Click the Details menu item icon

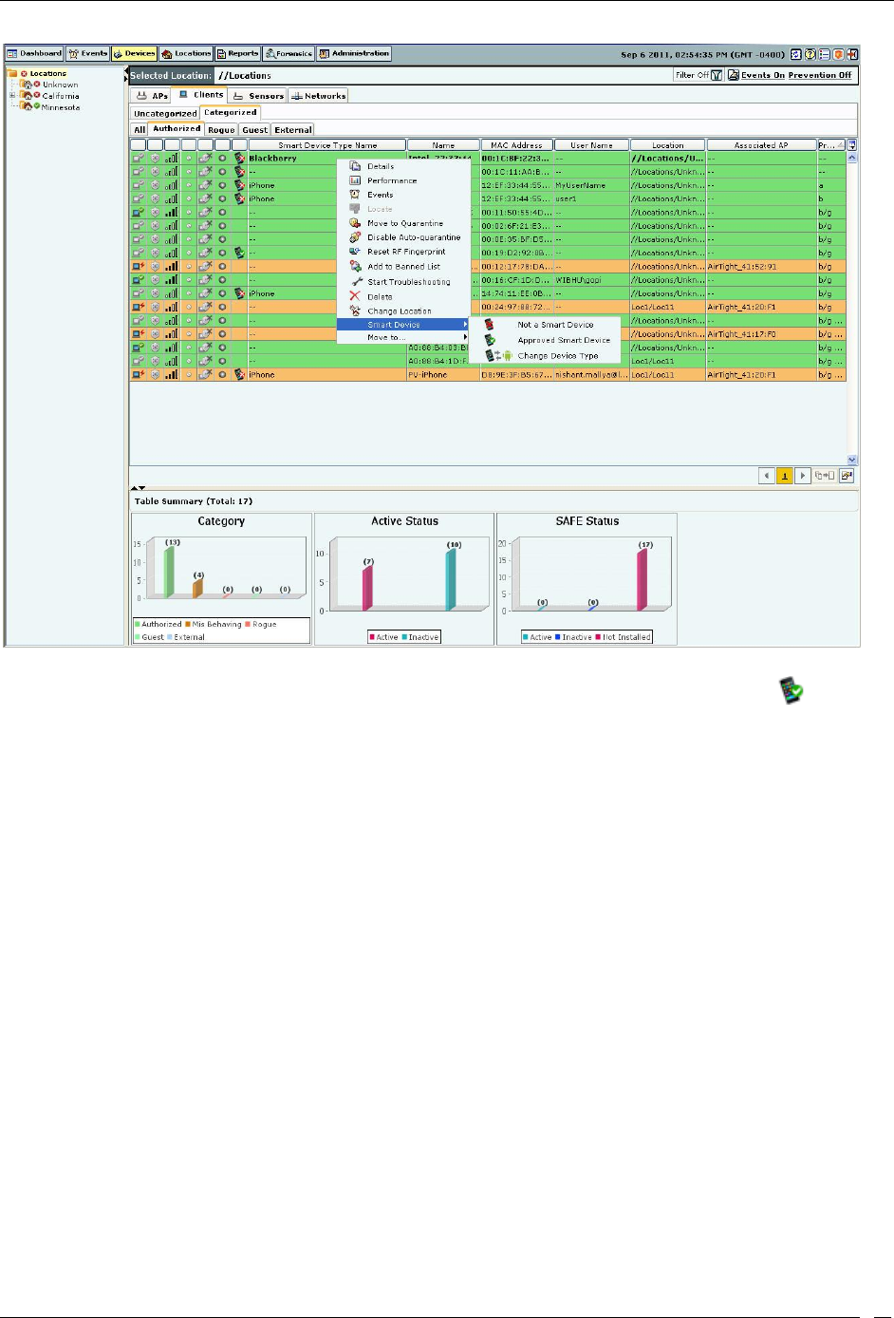[x=355, y=166]
